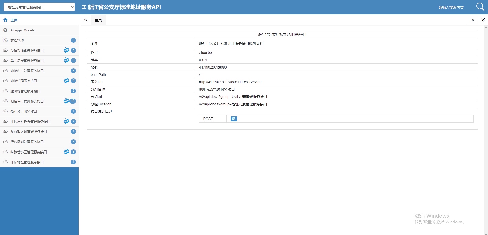
Task: Click the count badge 2 on 地址归一管理服务接口
Action: (x=73, y=71)
